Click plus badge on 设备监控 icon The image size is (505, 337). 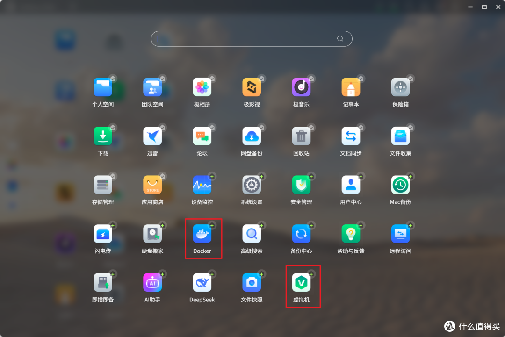212,176
